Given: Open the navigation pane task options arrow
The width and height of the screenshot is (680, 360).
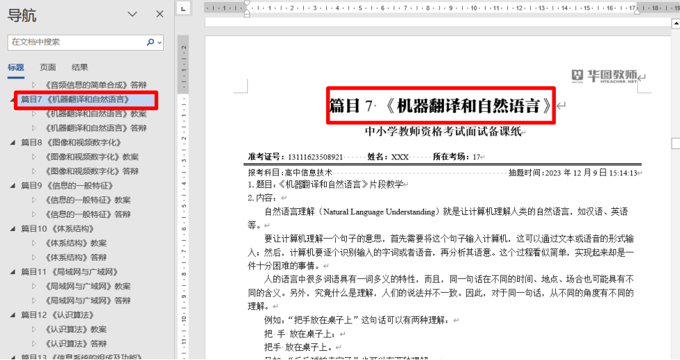Looking at the screenshot, I should (x=133, y=15).
